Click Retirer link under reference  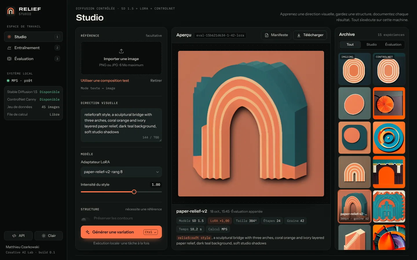(x=156, y=81)
